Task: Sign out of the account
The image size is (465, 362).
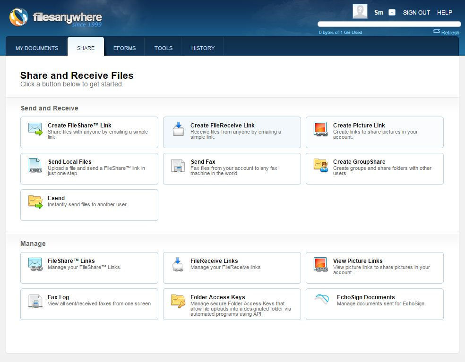Action: [416, 12]
